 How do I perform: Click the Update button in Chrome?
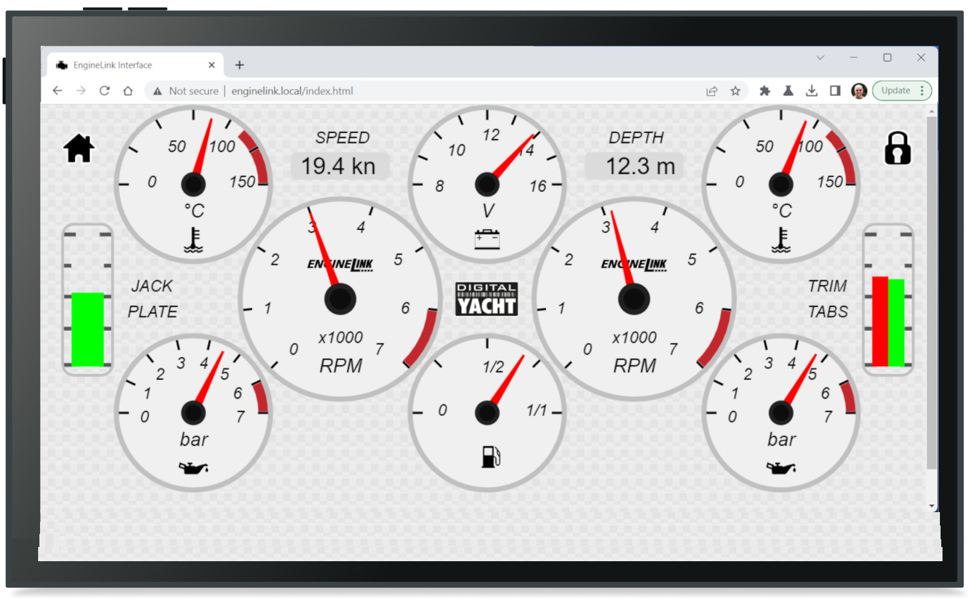(x=895, y=91)
